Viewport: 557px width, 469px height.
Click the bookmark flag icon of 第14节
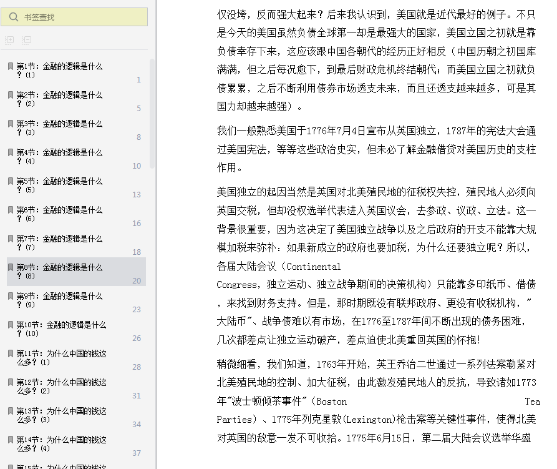[11, 440]
